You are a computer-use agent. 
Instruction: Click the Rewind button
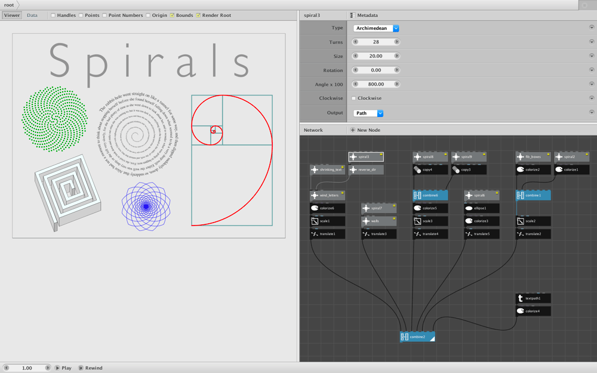pos(90,368)
